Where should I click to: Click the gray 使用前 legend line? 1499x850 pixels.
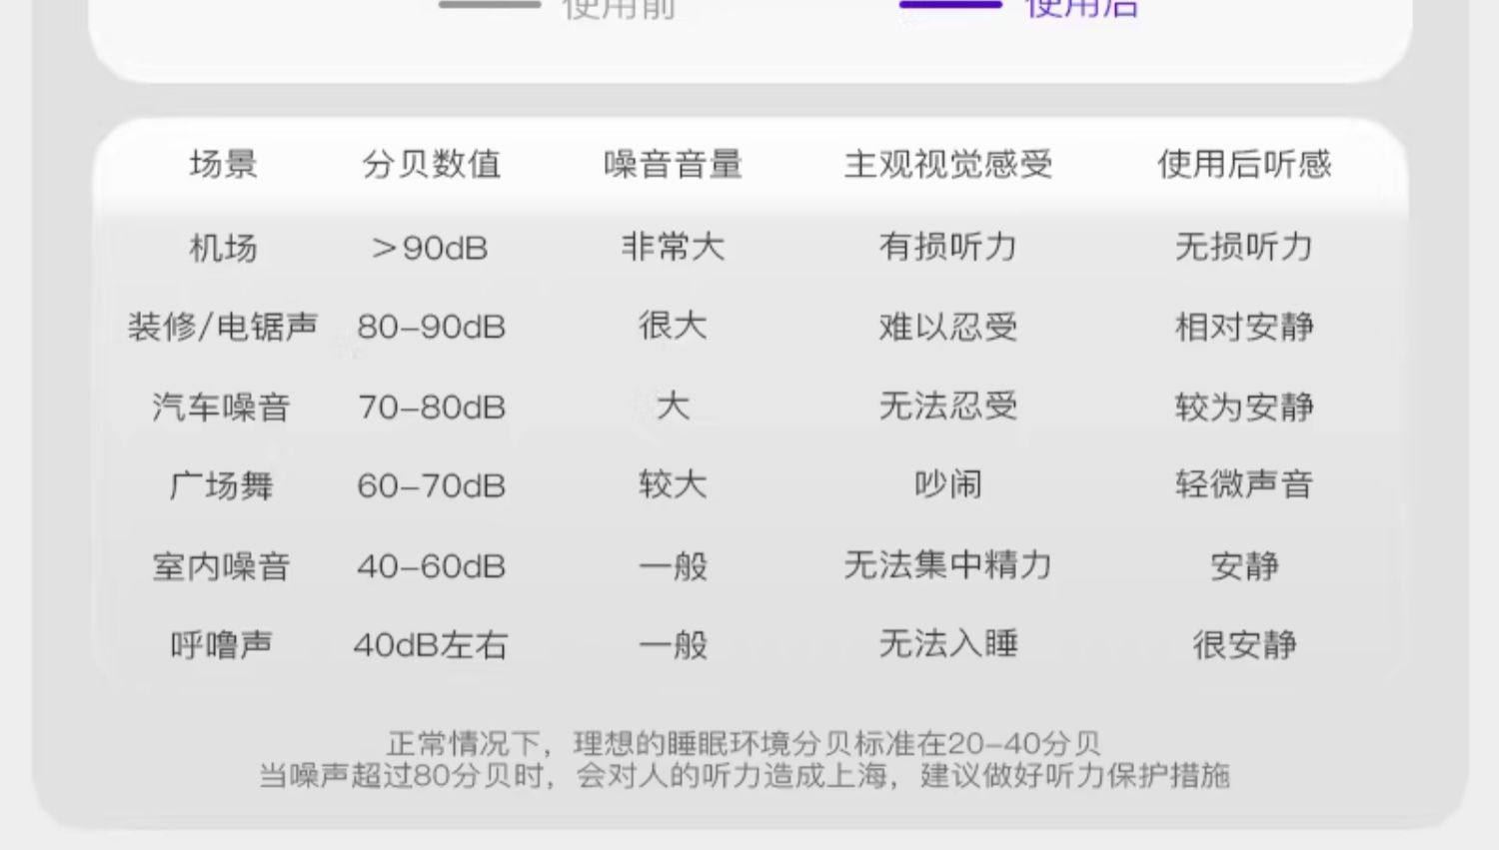point(490,5)
